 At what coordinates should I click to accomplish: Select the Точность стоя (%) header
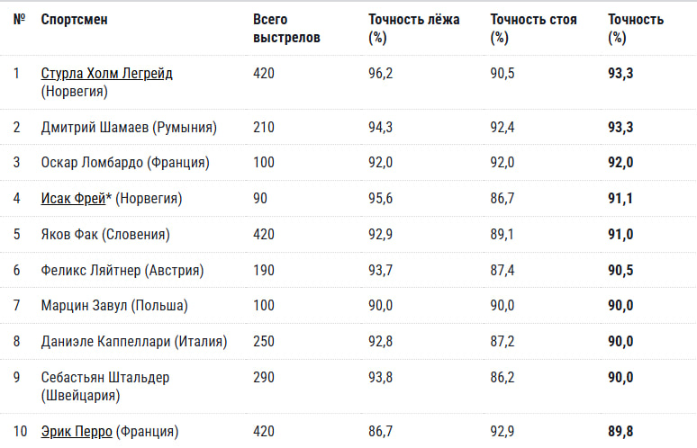tap(533, 29)
